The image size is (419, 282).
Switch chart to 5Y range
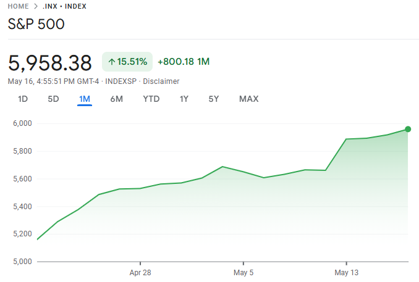213,99
